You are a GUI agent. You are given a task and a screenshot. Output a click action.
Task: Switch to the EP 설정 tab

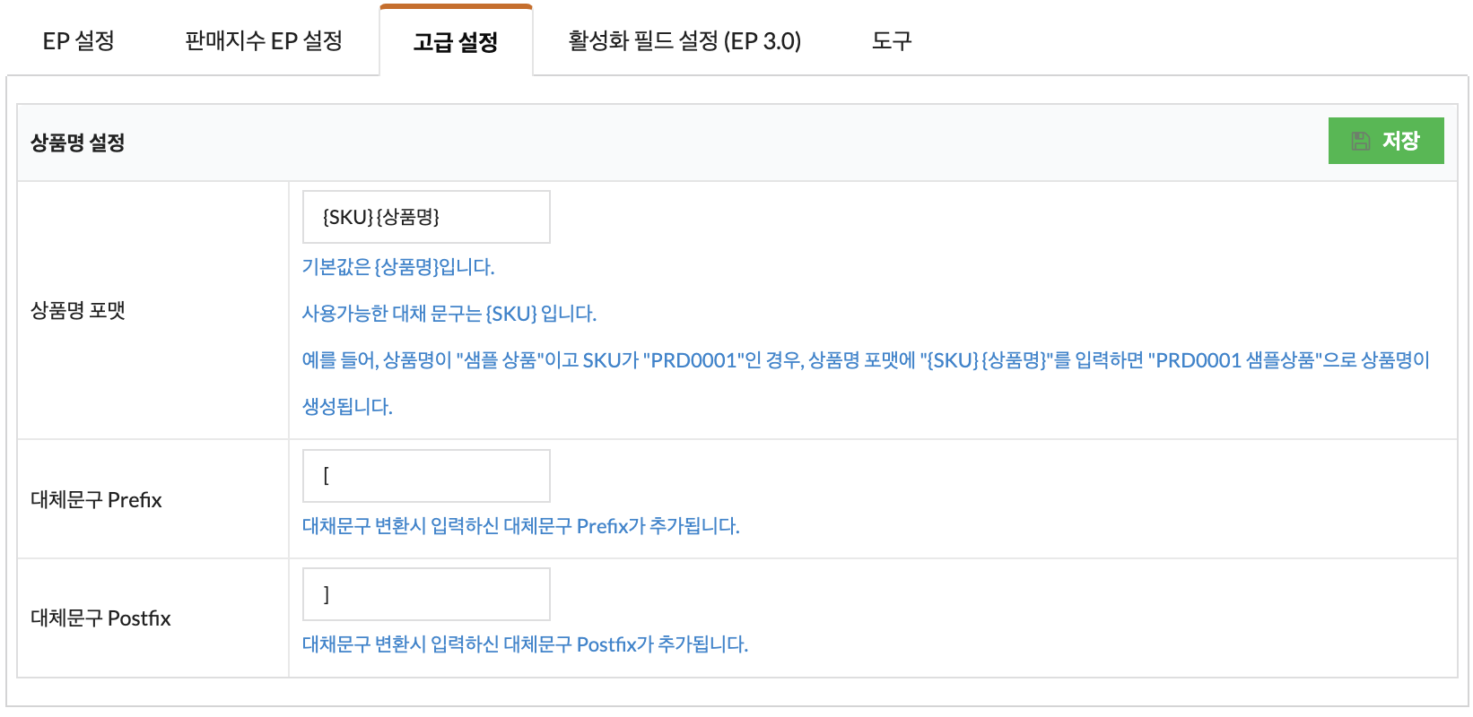click(79, 40)
